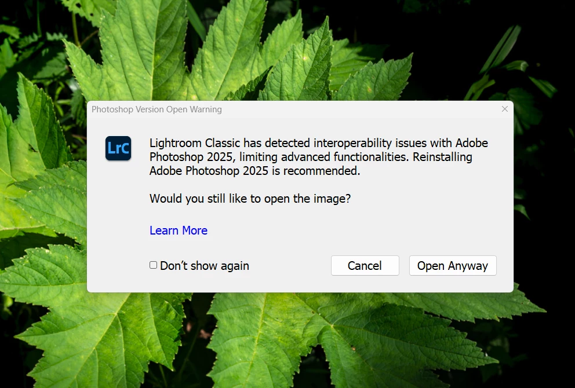This screenshot has width=575, height=388.
Task: Click the "Photoshop Version Open Warning" title text
Action: pyautogui.click(x=157, y=109)
